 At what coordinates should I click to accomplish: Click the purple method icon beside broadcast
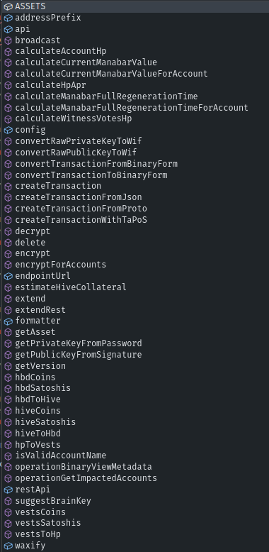(8, 40)
